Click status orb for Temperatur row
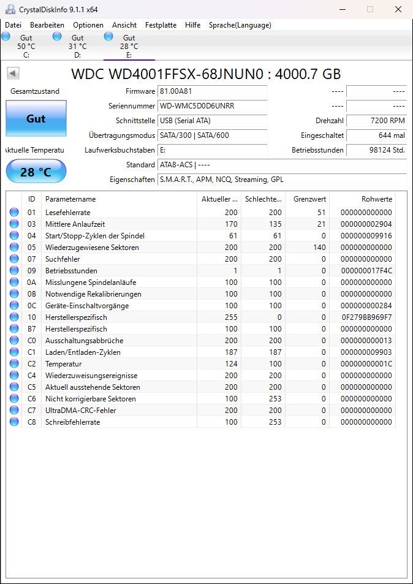The image size is (413, 584). pyautogui.click(x=13, y=363)
